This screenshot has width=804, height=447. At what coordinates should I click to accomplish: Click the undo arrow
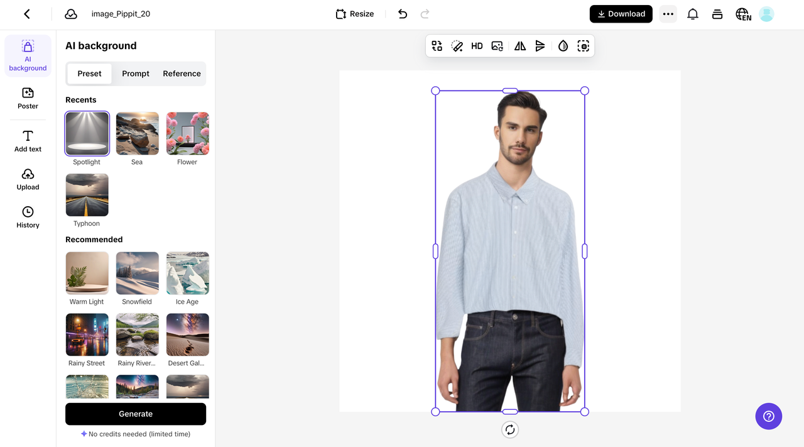403,14
